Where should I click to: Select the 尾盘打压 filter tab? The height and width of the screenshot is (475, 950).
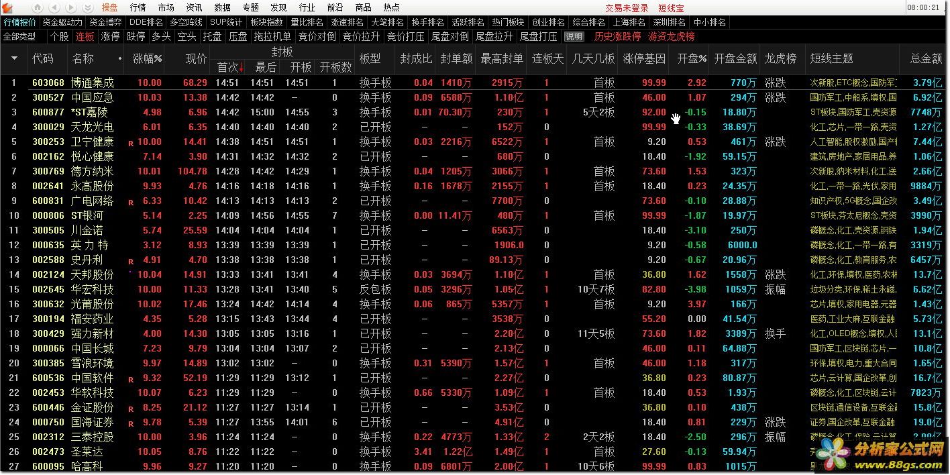539,37
